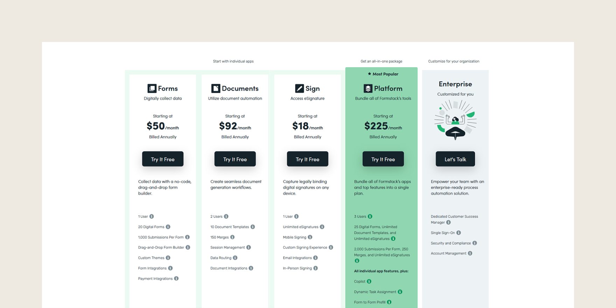
Task: Show info for 1 User in Sign
Action: (296, 216)
